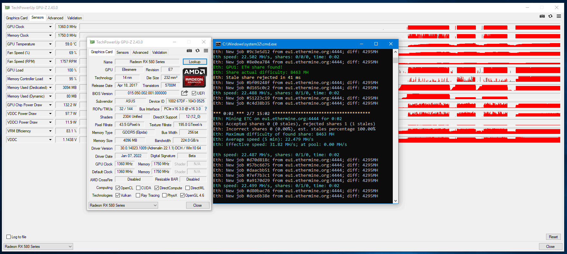Toggle the OpenCL checkbox
Screen dimensions: 567x254
click(x=118, y=188)
